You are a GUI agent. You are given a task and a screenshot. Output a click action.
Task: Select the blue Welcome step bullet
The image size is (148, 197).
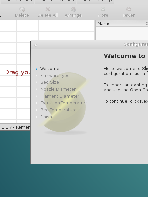(37, 69)
